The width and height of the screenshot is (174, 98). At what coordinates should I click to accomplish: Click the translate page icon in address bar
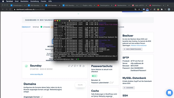135,9
